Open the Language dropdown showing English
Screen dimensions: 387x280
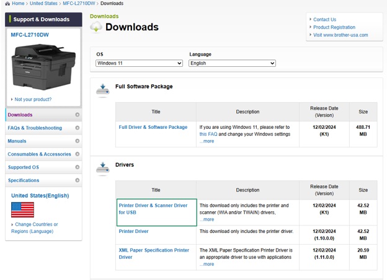[x=232, y=63]
